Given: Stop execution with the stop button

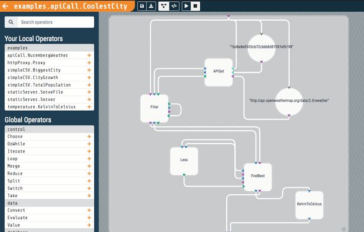Looking at the screenshot, I should tap(195, 6).
